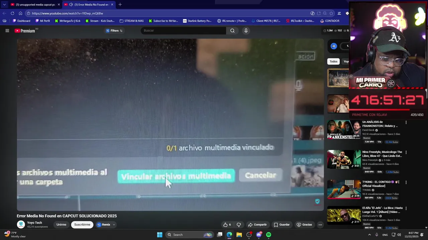Image resolution: width=428 pixels, height=240 pixels.
Task: Mute the tab using the speaker icon
Action: pyautogui.click(x=71, y=5)
